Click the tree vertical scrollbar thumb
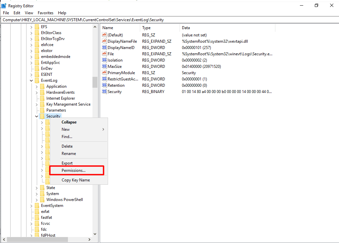 [x=95, y=82]
